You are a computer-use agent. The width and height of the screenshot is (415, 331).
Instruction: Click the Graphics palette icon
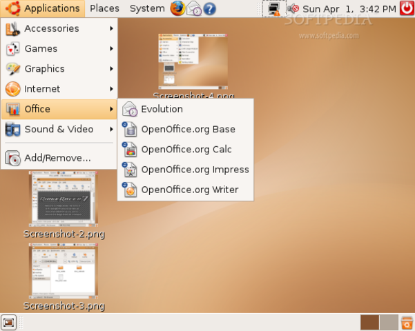[x=12, y=69]
